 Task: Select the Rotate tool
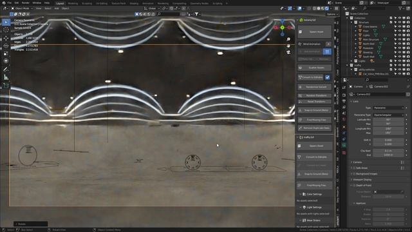(x=6, y=46)
